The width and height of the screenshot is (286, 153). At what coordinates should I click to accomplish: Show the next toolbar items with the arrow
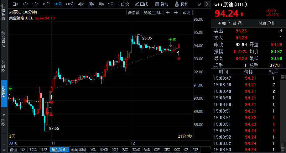pos(207,4)
